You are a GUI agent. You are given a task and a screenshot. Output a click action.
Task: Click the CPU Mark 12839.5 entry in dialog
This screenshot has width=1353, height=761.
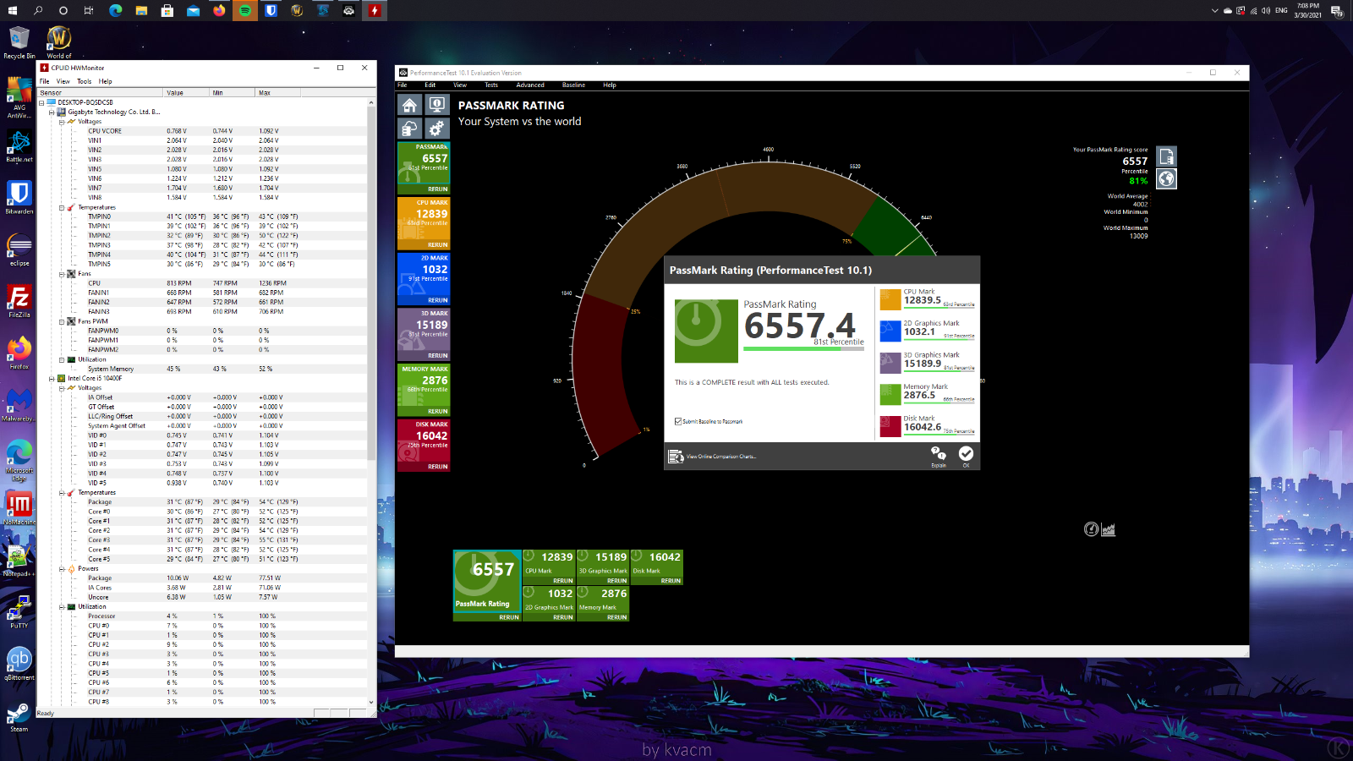point(928,299)
